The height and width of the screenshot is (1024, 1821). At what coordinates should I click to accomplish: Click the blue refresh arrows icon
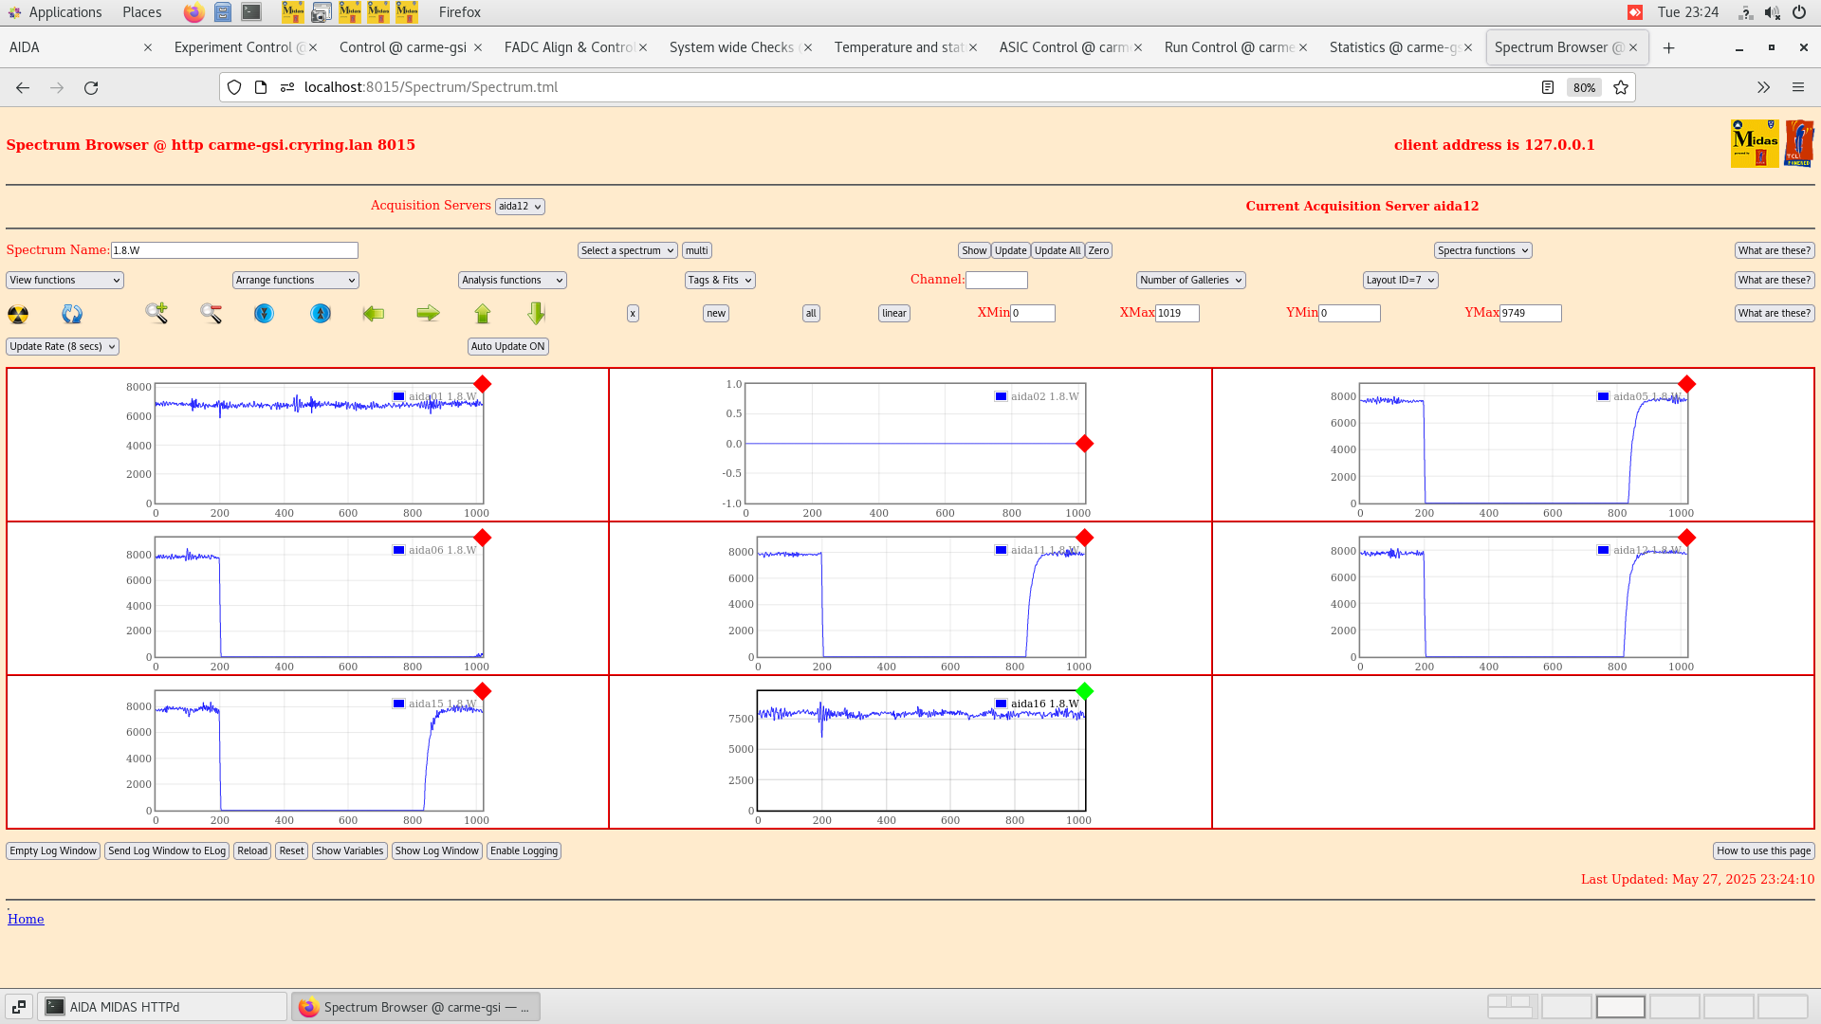(x=72, y=314)
